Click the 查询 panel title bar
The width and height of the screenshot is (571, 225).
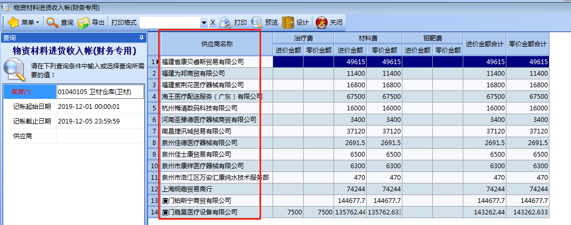(x=73, y=37)
